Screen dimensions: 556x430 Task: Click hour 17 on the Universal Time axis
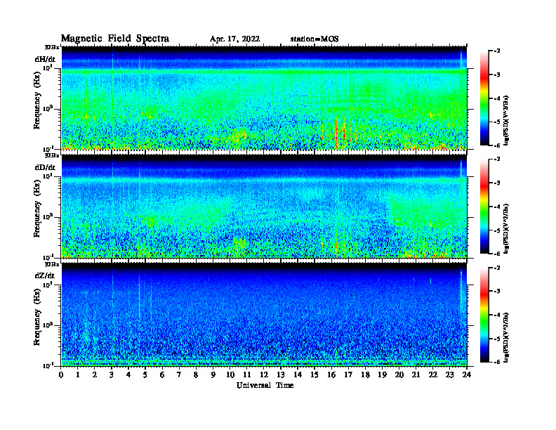click(348, 374)
